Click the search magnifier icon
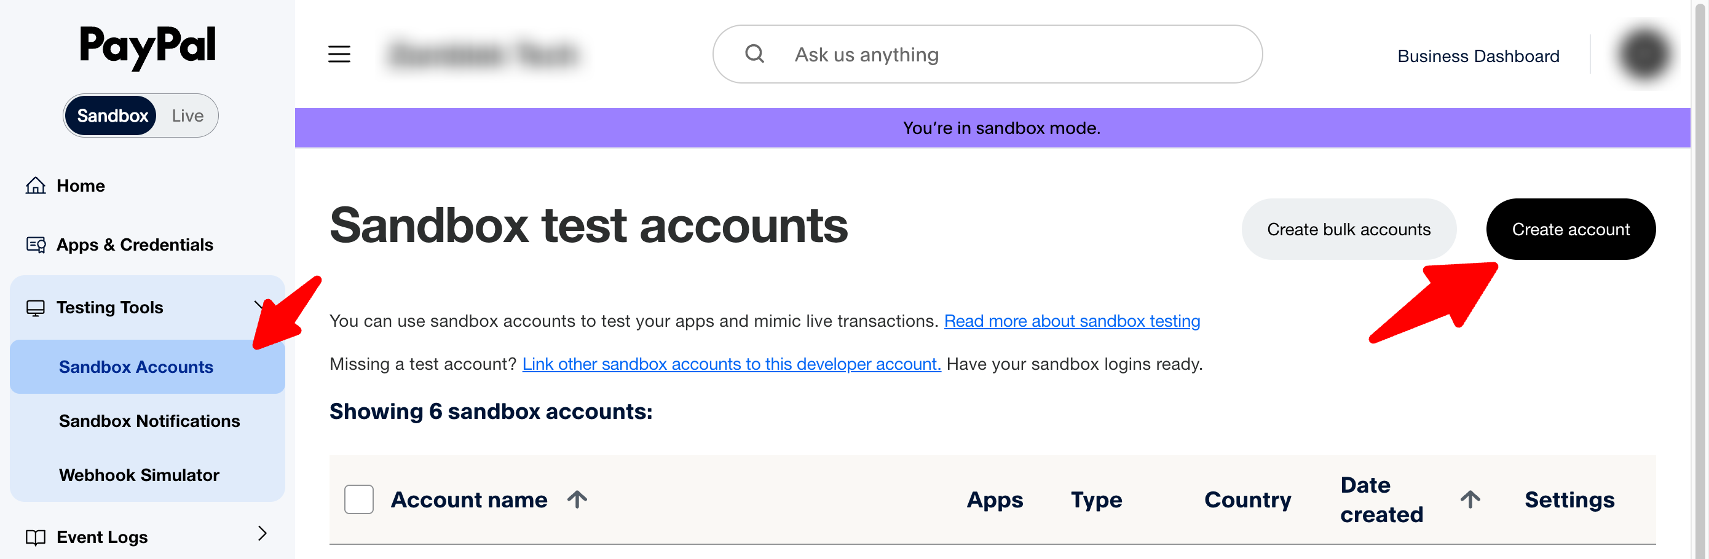 click(x=754, y=53)
